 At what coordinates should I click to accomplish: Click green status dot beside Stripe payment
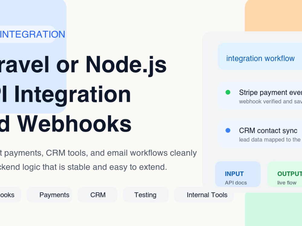228,92
